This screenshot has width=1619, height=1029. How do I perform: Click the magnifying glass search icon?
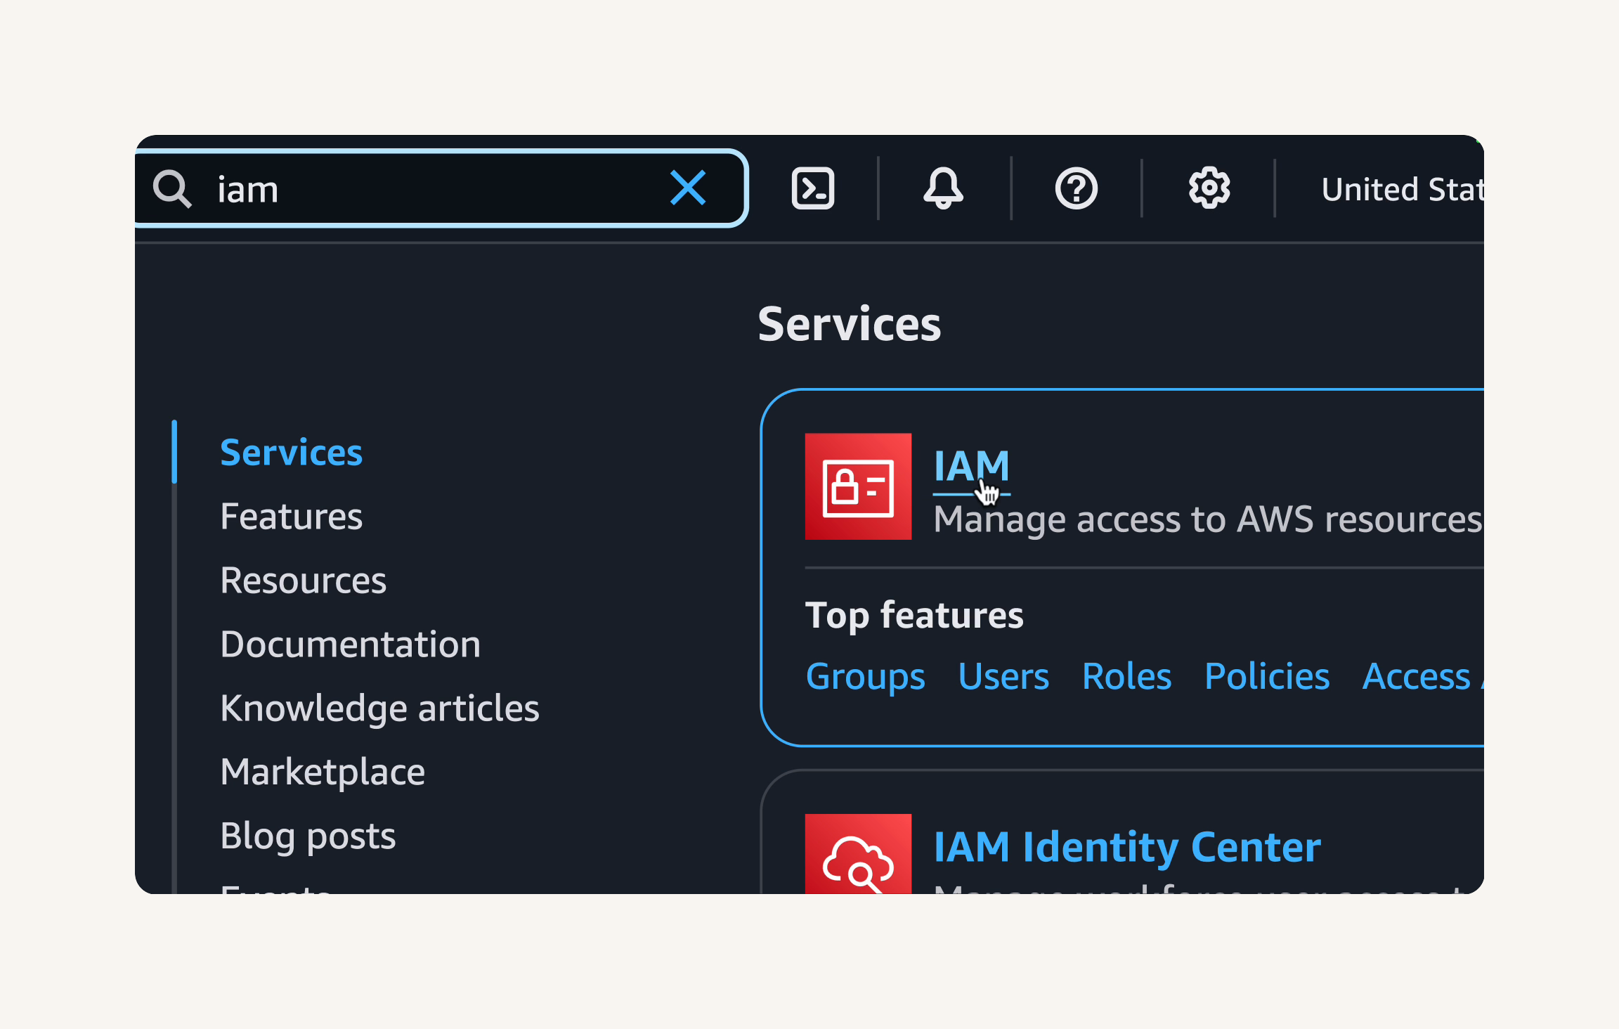click(x=172, y=189)
